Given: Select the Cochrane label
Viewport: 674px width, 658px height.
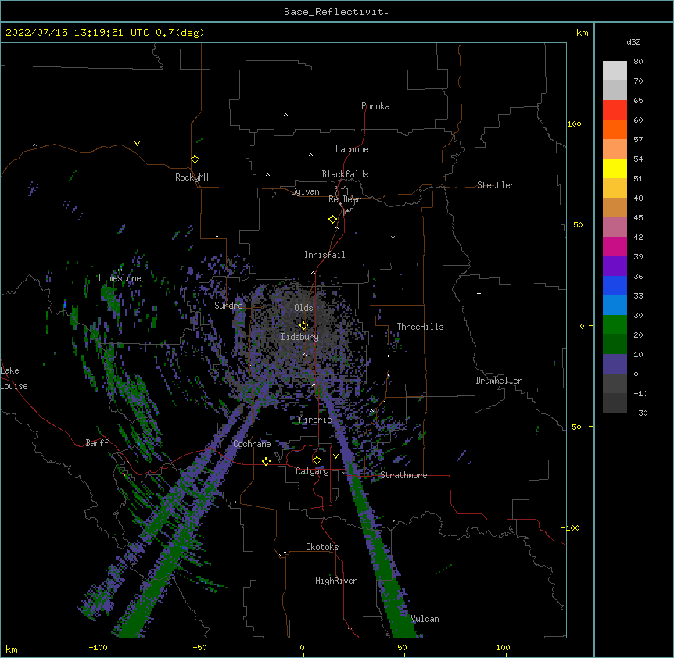Looking at the screenshot, I should point(252,444).
